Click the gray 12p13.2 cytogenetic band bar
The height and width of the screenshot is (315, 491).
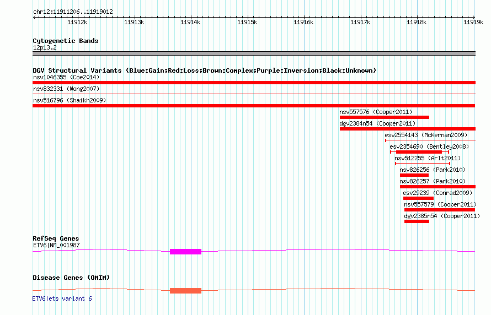click(x=254, y=53)
